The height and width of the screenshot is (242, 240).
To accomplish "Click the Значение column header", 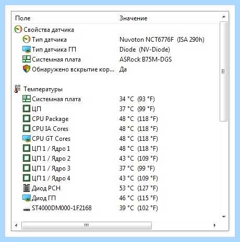I will [133, 18].
